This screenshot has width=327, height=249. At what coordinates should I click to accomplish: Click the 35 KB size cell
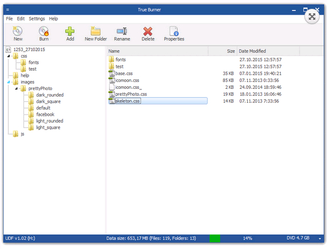point(228,74)
